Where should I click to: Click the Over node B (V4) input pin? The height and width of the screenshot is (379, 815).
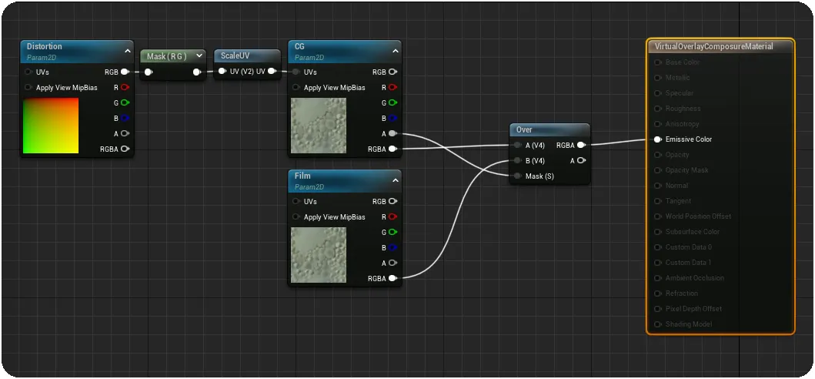[517, 160]
